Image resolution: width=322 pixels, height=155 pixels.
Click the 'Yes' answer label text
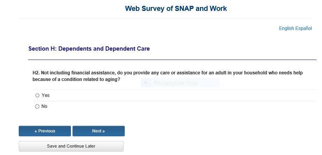(46, 95)
